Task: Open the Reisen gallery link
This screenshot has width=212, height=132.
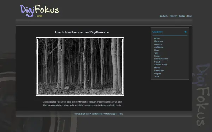Action: click(157, 56)
